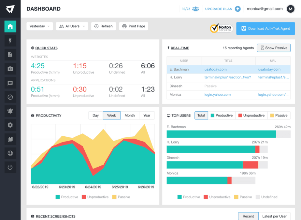Click the reports document sidebar icon
The width and height of the screenshot is (301, 220).
tap(10, 55)
